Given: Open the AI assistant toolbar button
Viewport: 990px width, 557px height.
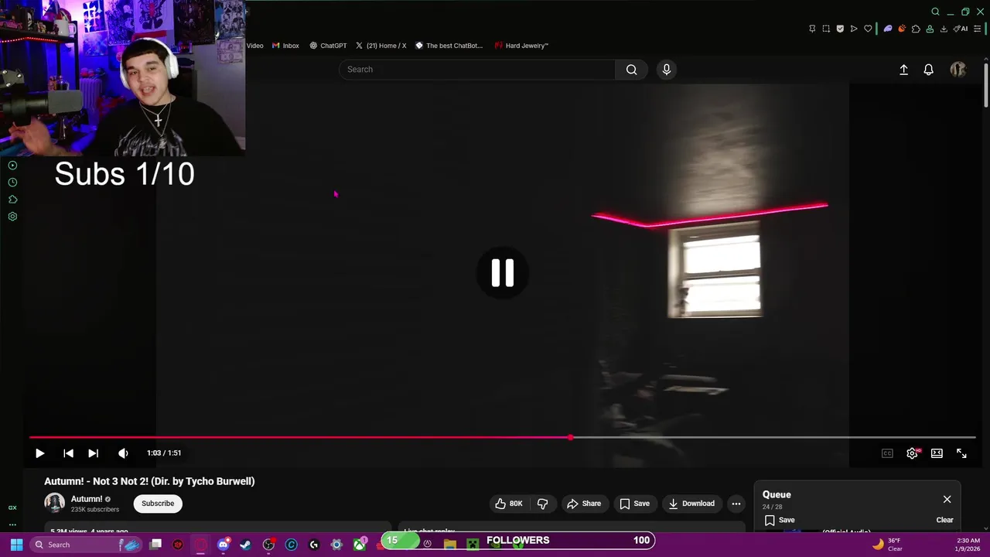Looking at the screenshot, I should (x=961, y=29).
